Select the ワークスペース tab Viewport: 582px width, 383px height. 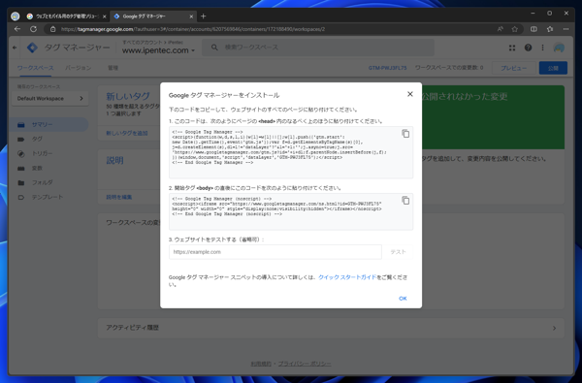[x=35, y=68]
